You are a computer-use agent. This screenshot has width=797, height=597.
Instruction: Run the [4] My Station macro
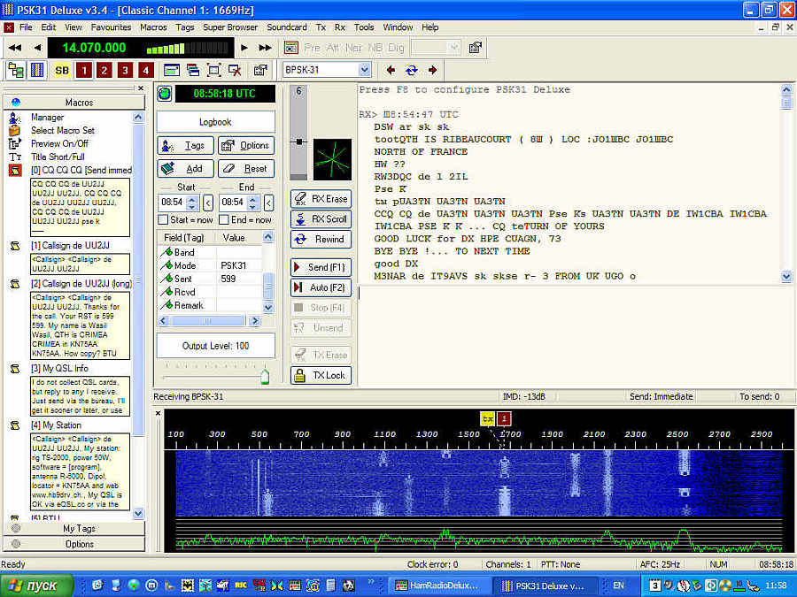(56, 425)
